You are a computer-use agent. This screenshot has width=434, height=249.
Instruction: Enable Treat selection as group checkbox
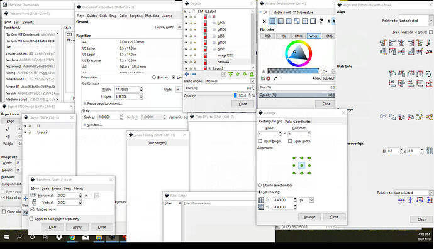431,32
